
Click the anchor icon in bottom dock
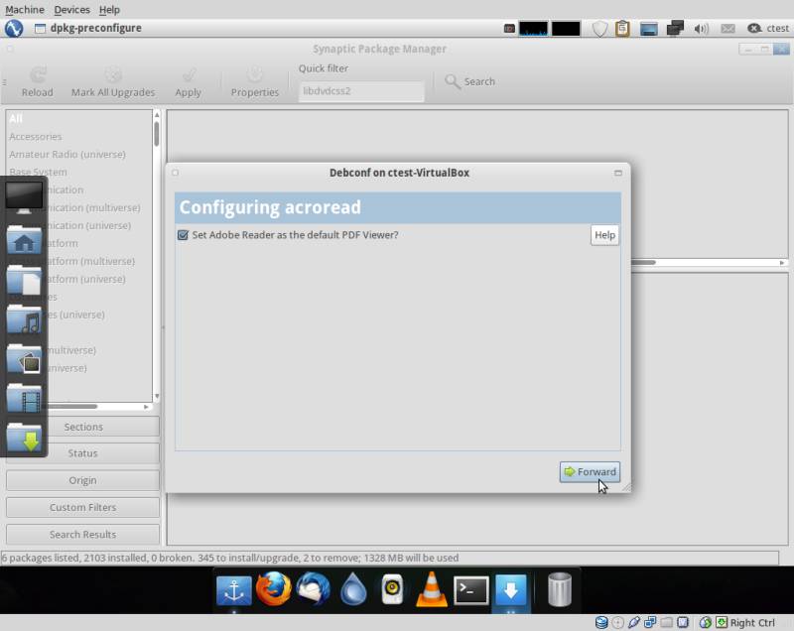point(234,590)
